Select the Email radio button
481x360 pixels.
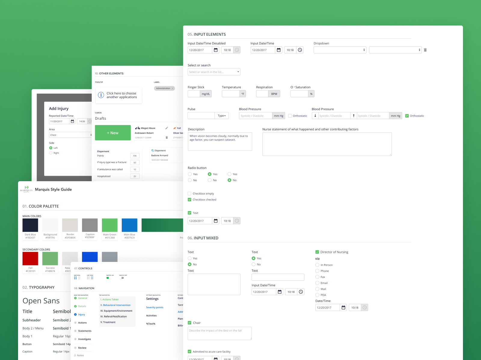[x=317, y=283]
